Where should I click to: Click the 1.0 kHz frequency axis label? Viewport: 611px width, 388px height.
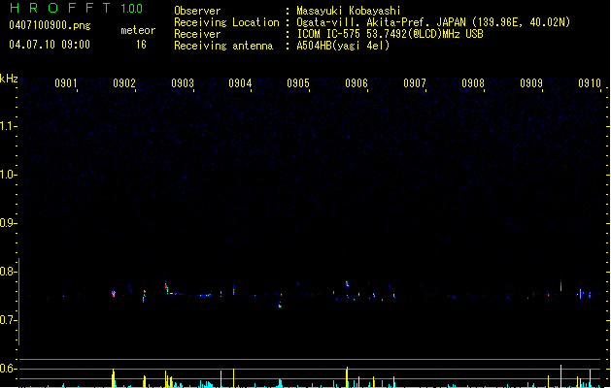[x=7, y=175]
